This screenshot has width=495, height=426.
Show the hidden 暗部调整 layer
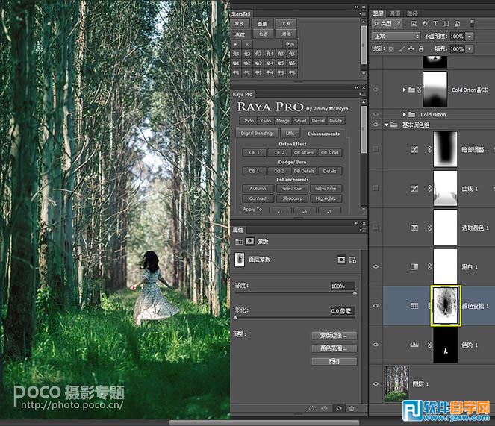pyautogui.click(x=376, y=149)
